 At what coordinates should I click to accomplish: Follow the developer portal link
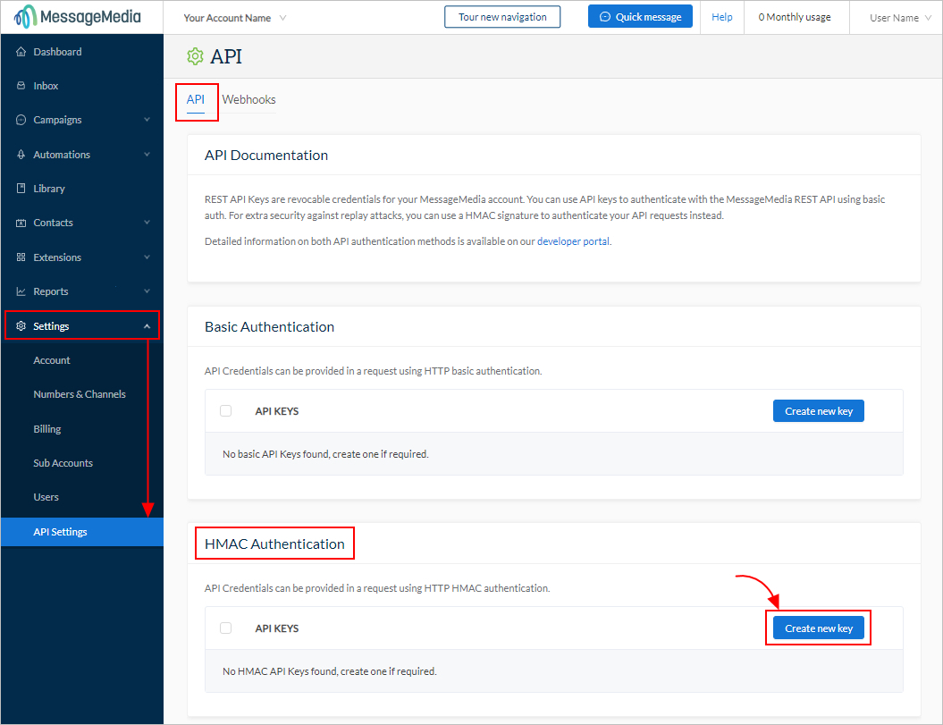click(573, 241)
